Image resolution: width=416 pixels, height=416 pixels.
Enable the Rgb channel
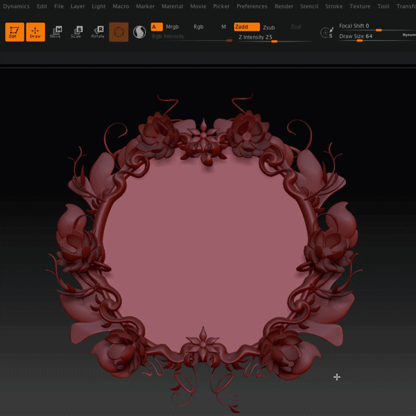tap(198, 27)
